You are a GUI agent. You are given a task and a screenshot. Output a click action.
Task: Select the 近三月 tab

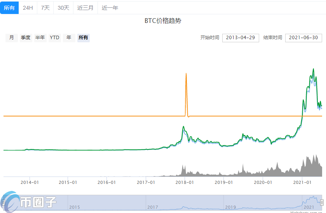85,8
